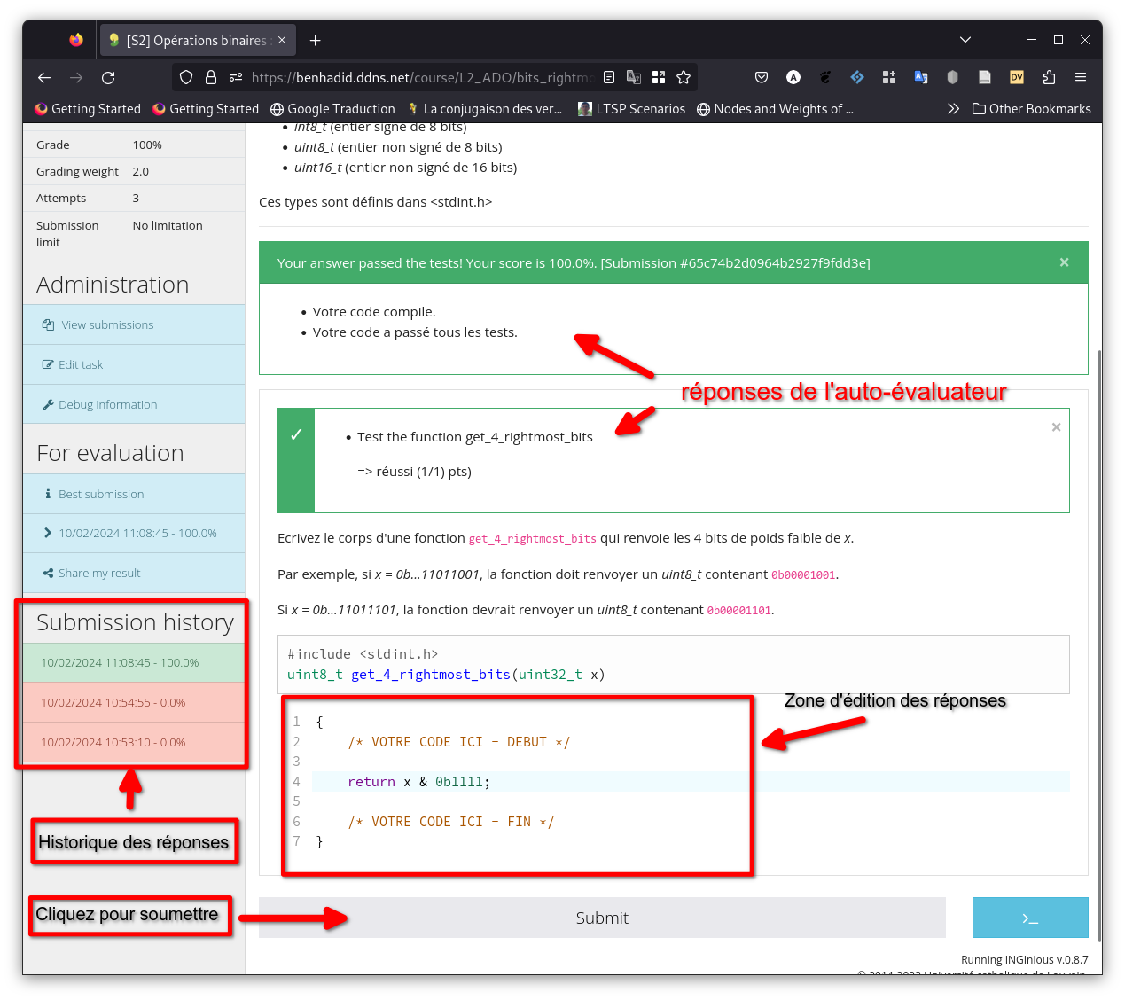Viewport: 1125px width, 1000px height.
Task: Open a new tab with the plus button
Action: coord(316,41)
